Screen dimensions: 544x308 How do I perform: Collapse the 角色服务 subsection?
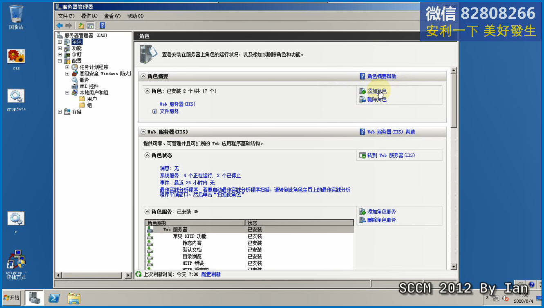click(x=147, y=212)
